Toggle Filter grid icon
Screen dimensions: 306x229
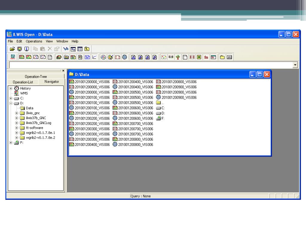[x=199, y=57]
